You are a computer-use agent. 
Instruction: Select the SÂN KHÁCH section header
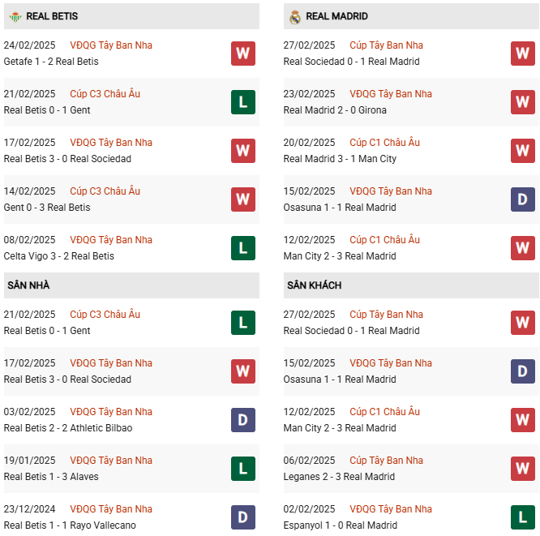point(314,285)
